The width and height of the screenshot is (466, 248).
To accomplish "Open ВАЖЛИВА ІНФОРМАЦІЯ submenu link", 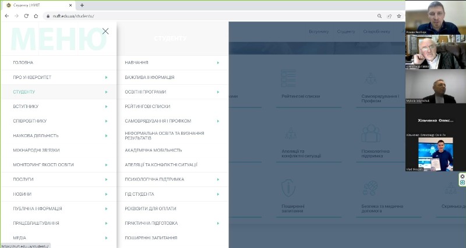I will (x=150, y=77).
